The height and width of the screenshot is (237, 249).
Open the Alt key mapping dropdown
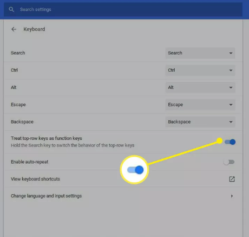pos(200,87)
